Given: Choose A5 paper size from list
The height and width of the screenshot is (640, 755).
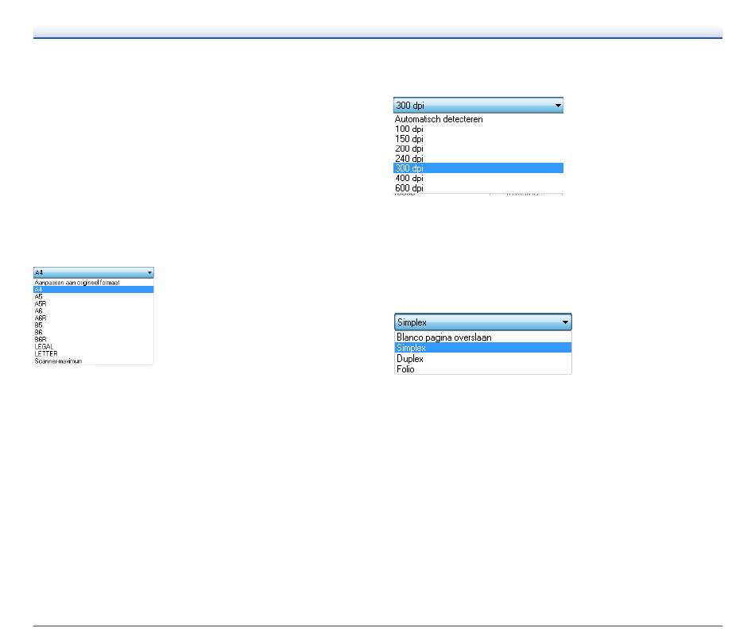Looking at the screenshot, I should coord(39,297).
